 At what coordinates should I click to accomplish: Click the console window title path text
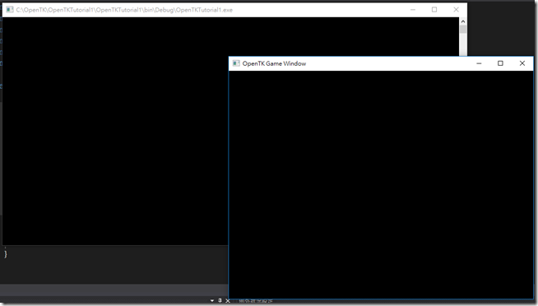(124, 10)
